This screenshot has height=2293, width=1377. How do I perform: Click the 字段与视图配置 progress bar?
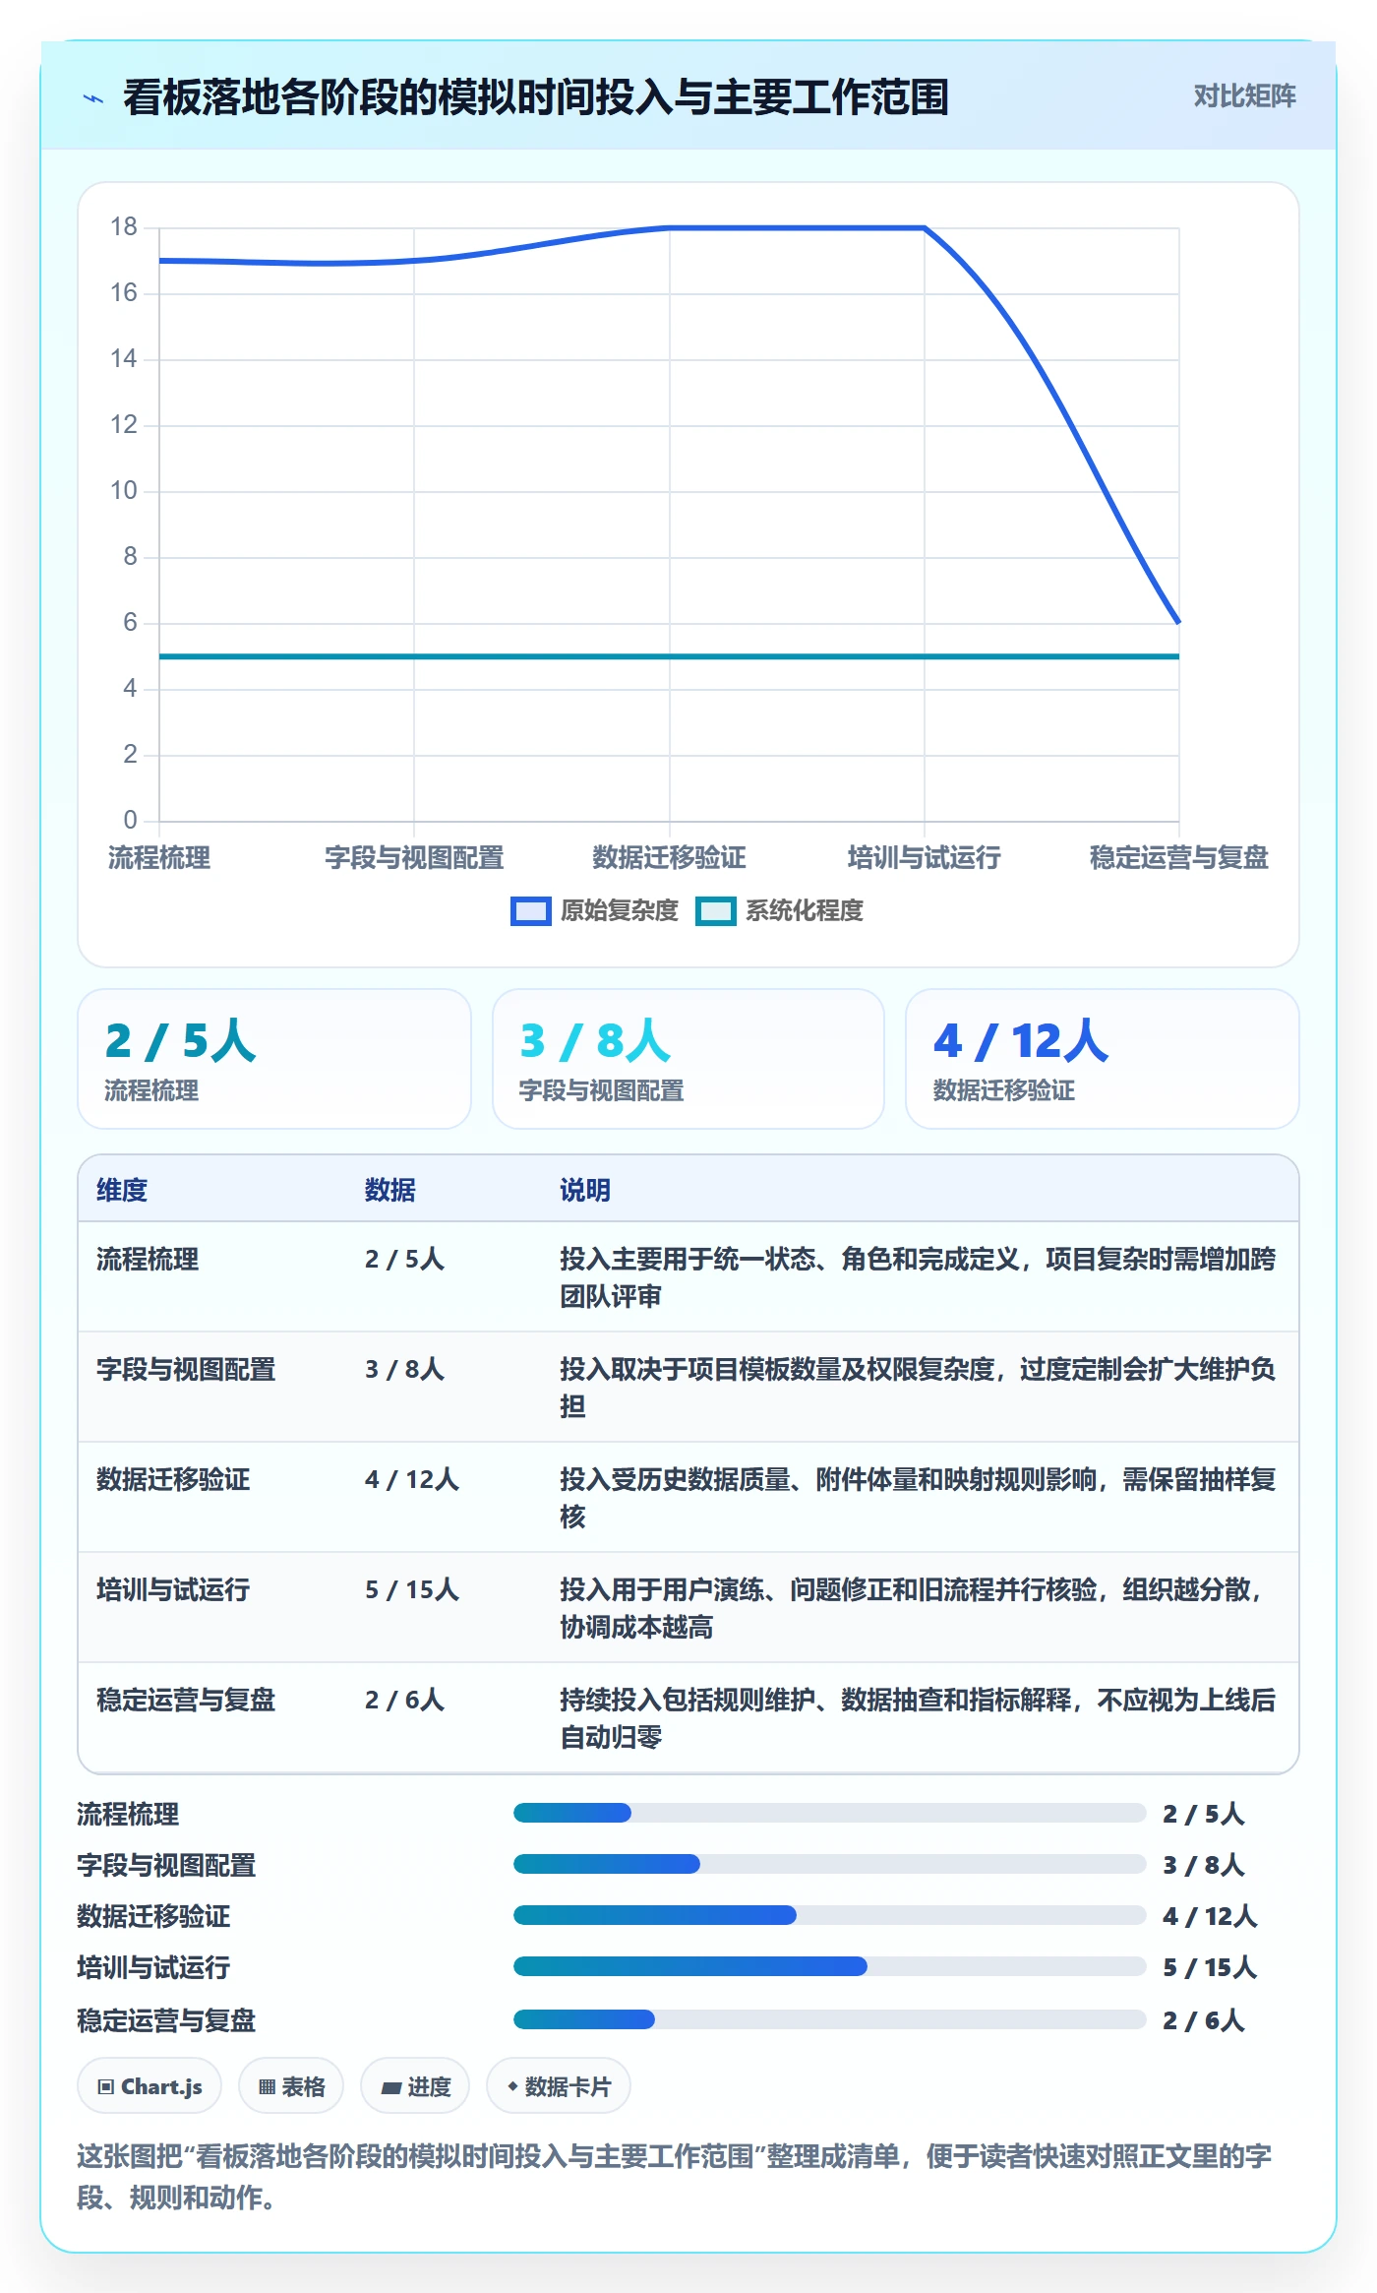(x=829, y=1864)
